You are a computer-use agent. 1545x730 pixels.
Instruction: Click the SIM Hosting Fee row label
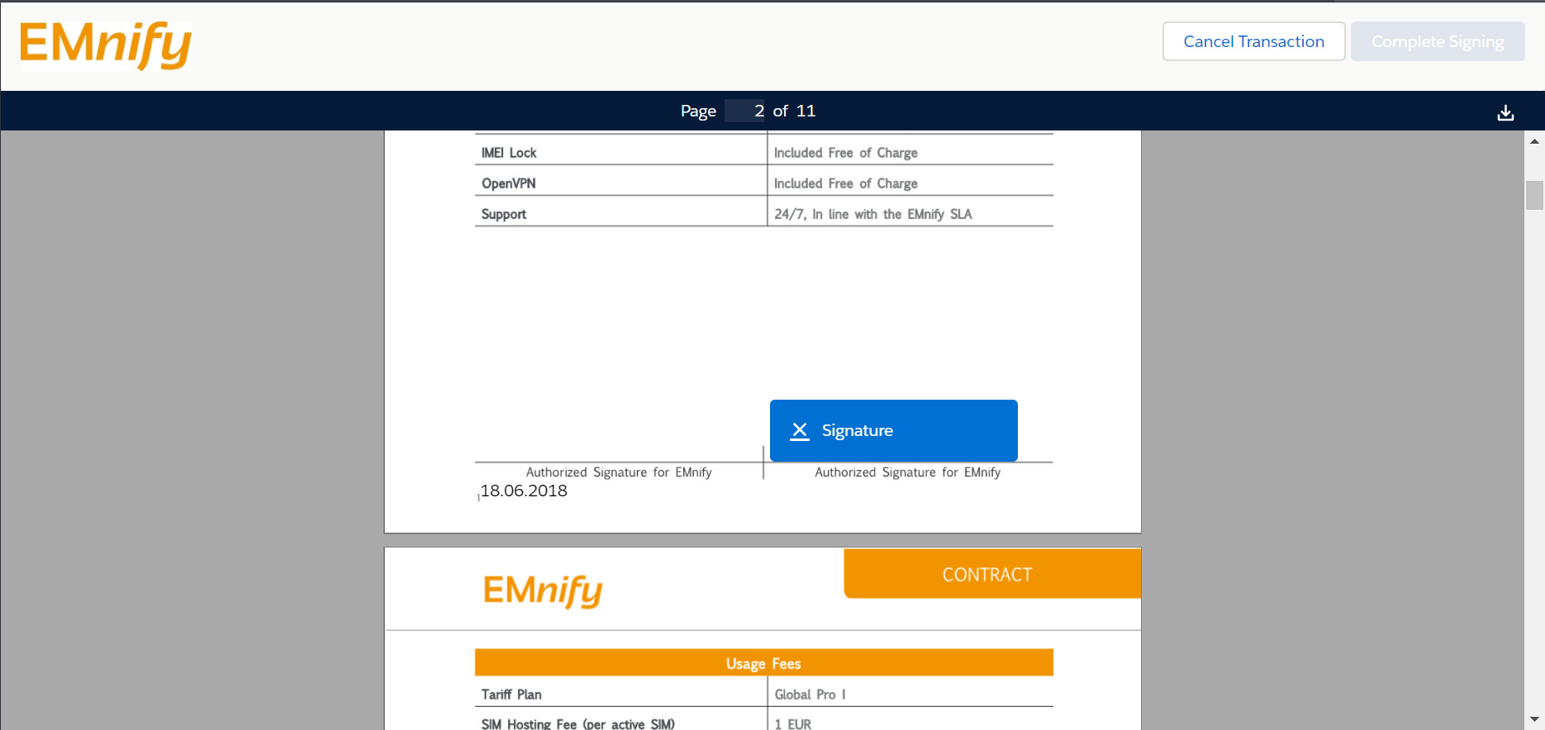point(578,724)
